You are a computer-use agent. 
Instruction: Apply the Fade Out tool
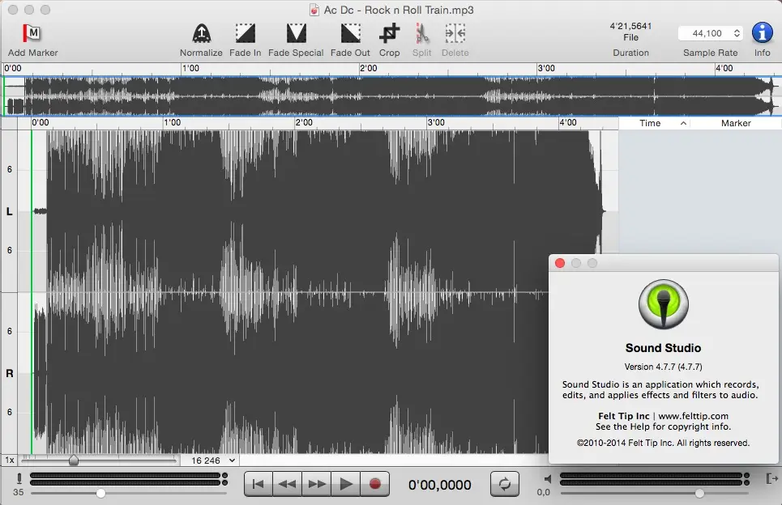tap(350, 33)
